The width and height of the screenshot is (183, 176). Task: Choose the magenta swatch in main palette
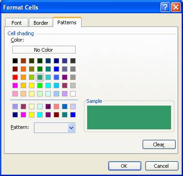15,85
